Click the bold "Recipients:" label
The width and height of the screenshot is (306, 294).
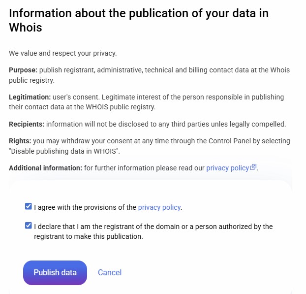click(x=27, y=124)
